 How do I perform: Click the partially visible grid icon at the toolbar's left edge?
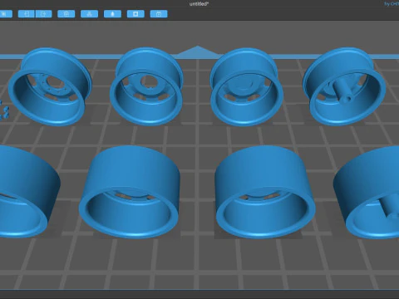click(x=6, y=14)
